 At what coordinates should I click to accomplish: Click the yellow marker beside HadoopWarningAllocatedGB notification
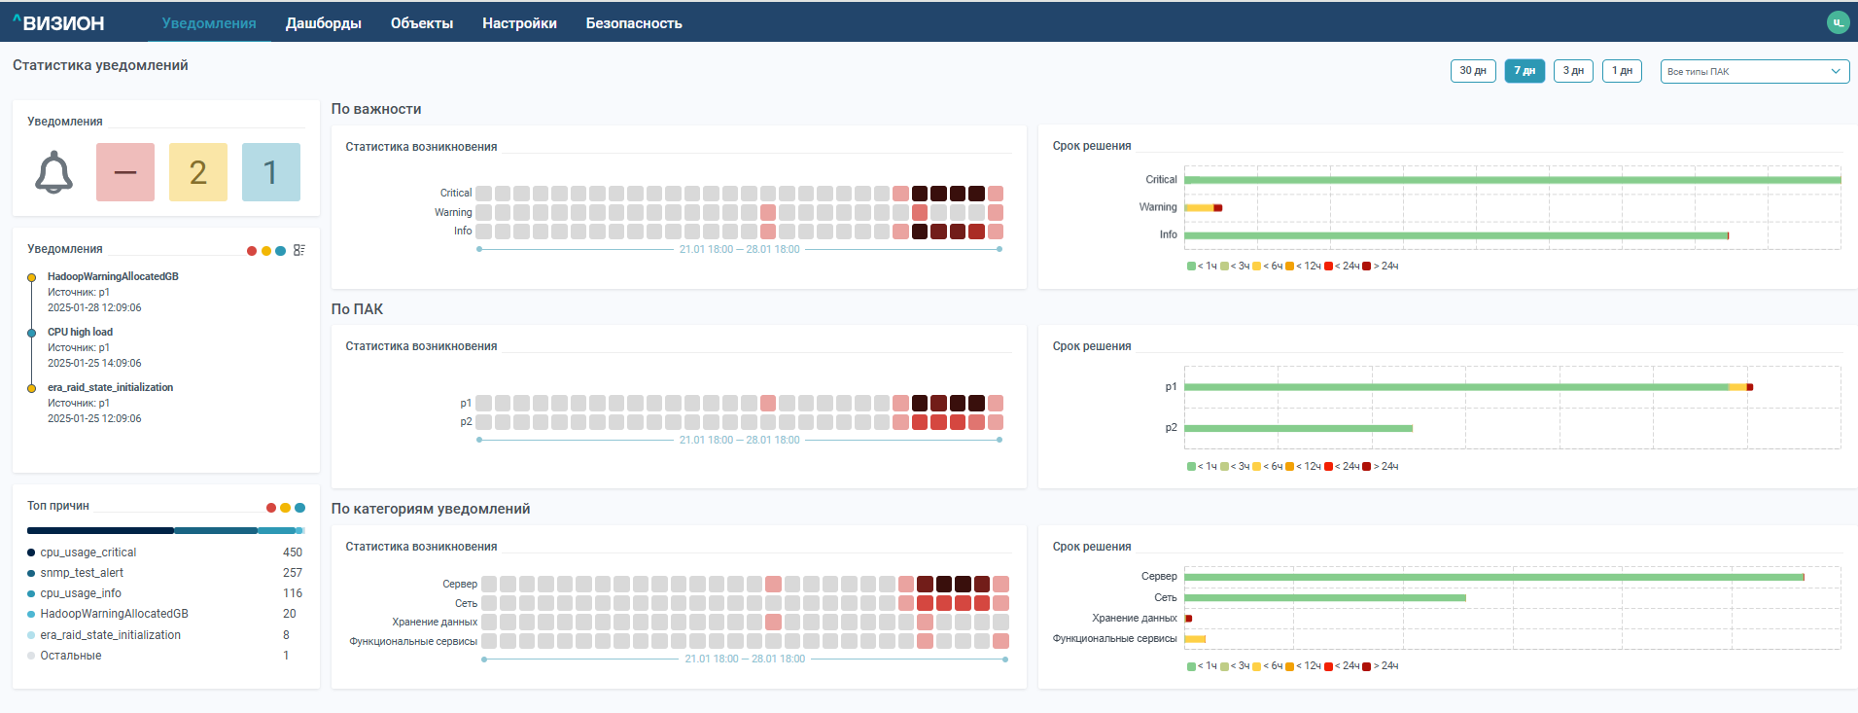click(x=32, y=277)
